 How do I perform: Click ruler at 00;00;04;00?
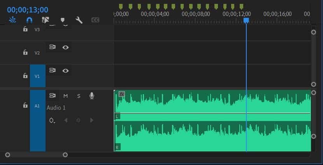pos(155,14)
